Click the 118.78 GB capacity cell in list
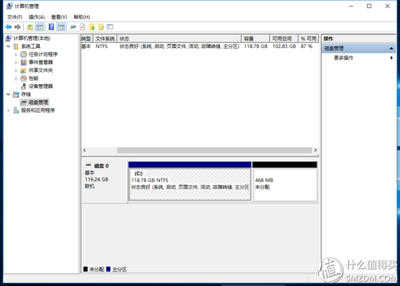Viewport: 400px width, 286px height. click(x=255, y=47)
